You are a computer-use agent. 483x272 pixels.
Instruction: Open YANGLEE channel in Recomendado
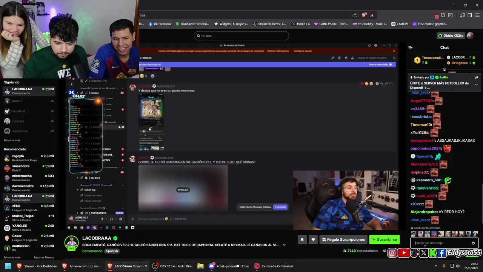click(29, 228)
